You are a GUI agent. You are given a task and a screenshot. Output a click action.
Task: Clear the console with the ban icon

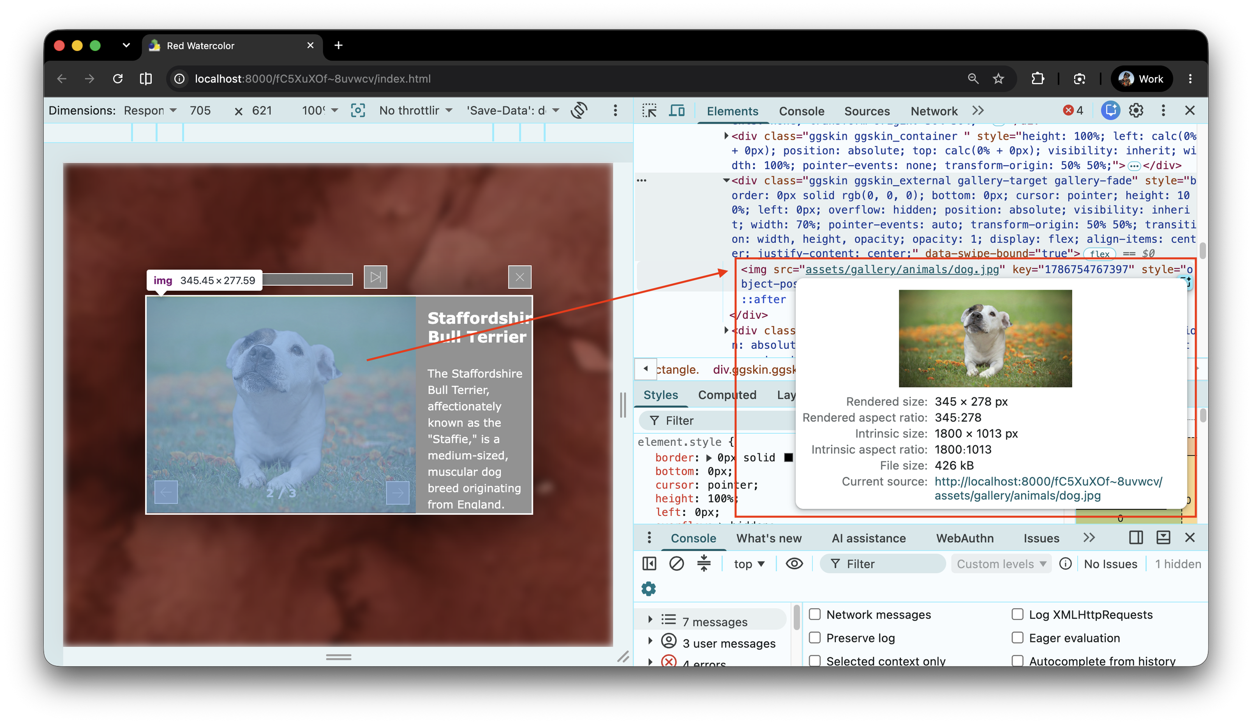(x=676, y=563)
